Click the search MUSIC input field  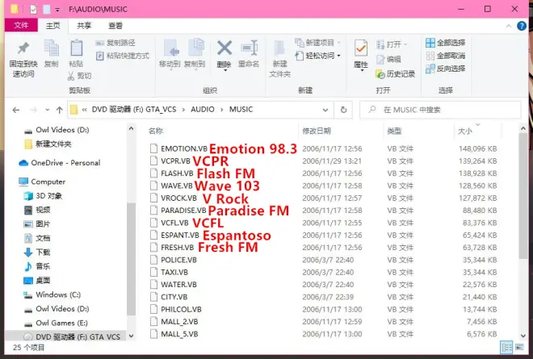440,110
